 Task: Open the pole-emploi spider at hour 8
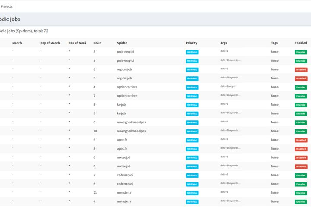pyautogui.click(x=126, y=61)
